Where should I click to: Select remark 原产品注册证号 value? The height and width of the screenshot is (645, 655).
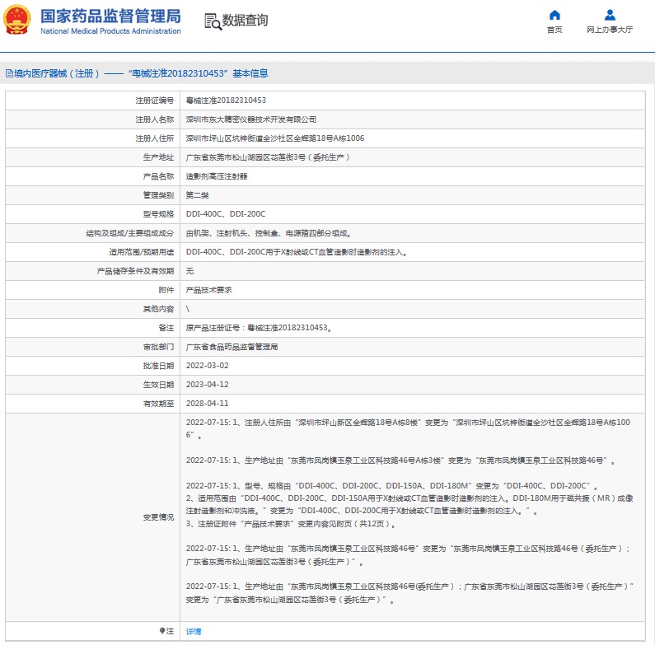point(259,328)
